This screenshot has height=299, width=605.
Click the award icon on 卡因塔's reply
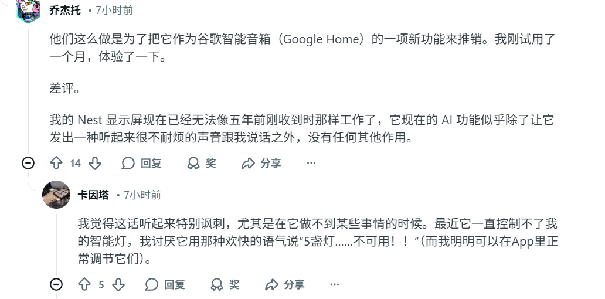pos(217,284)
